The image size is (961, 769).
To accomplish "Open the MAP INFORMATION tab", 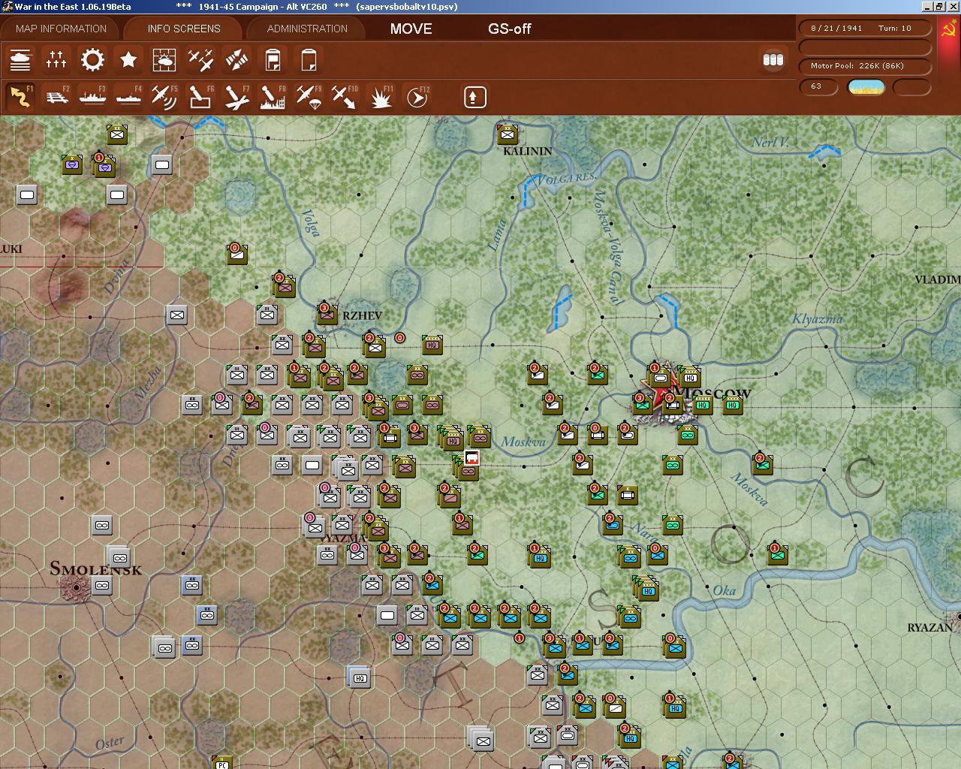I will click(62, 29).
